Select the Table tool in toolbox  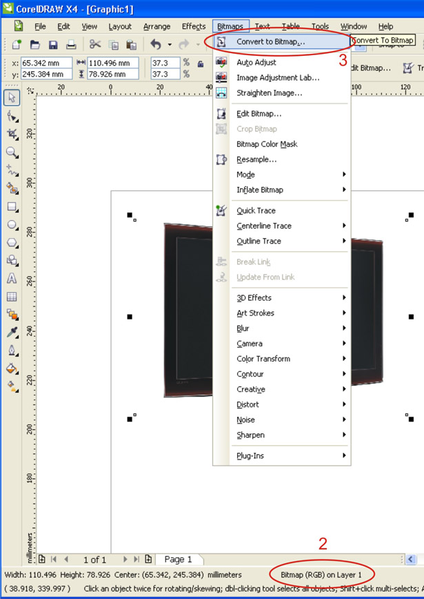12,297
